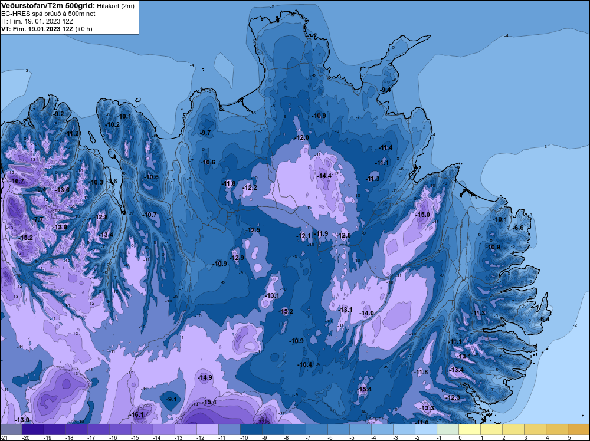Click the -14.0 temperature label
This screenshot has height=441, width=590.
[x=367, y=313]
